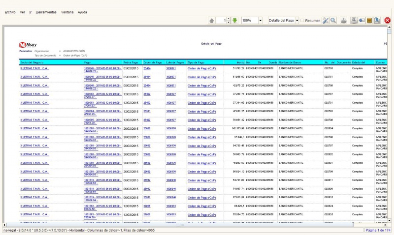
Task: Open first Orden de Pago (CxP) link
Action: click(201, 68)
